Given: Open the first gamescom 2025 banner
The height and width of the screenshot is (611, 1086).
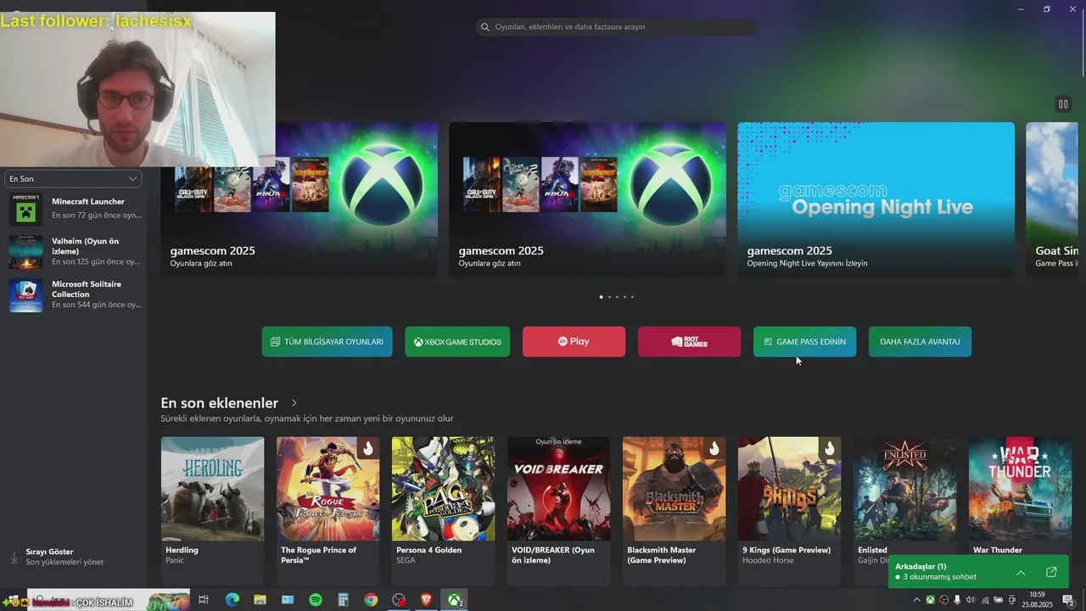Looking at the screenshot, I should click(x=299, y=199).
